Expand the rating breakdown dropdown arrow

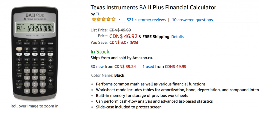point(120,20)
